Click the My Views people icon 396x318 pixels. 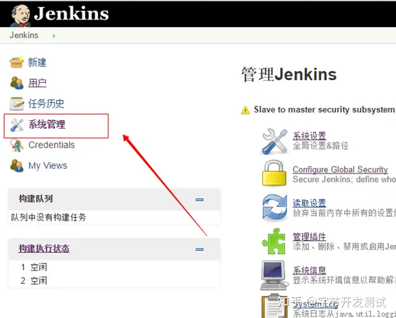coord(16,166)
